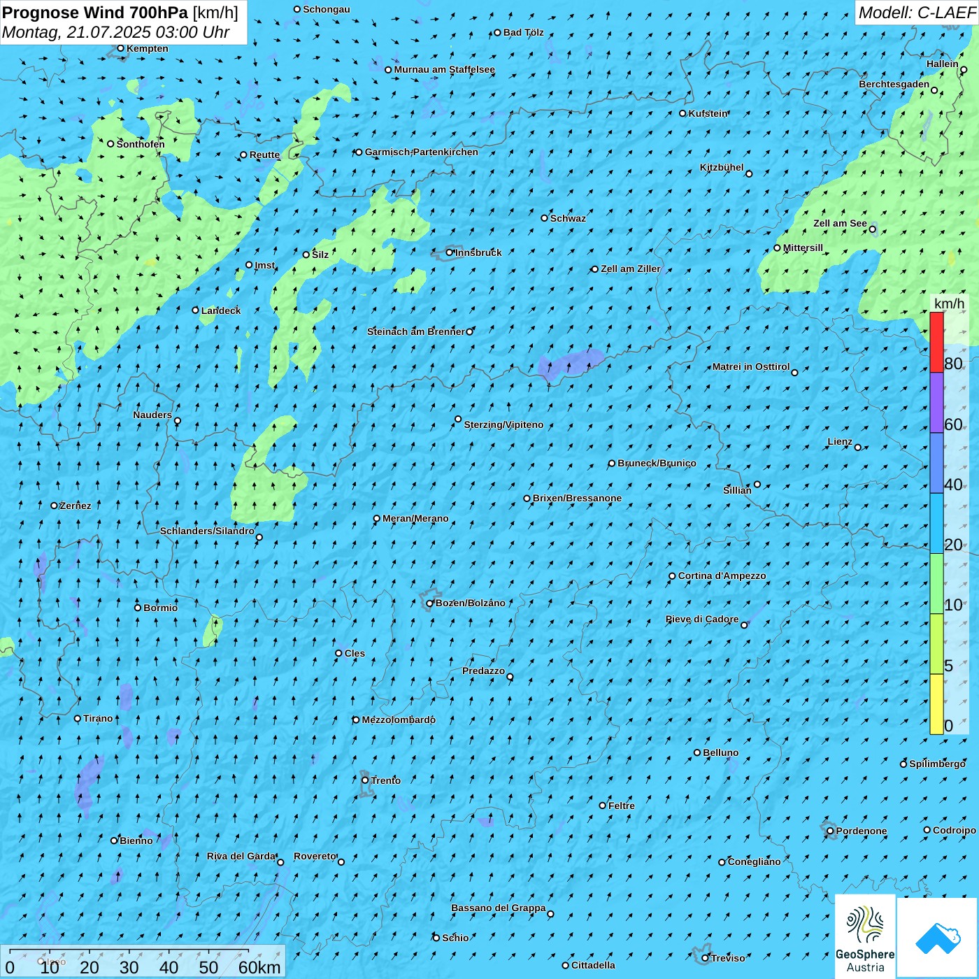The height and width of the screenshot is (979, 979).
Task: Click the 'Matrei in Osttirol' label
Action: (x=751, y=366)
